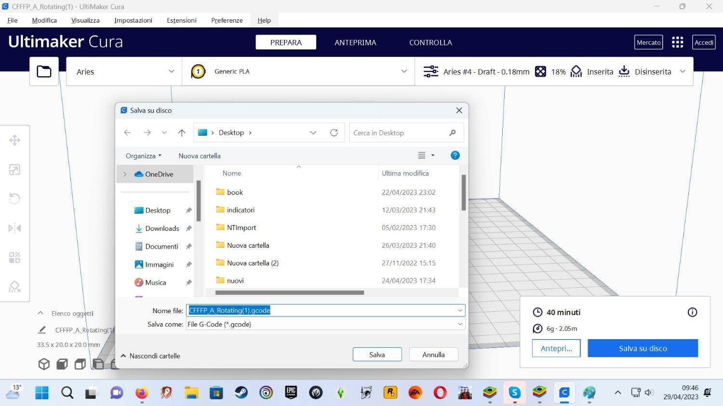The image size is (723, 406).
Task: Open the File menu
Action: pyautogui.click(x=13, y=20)
